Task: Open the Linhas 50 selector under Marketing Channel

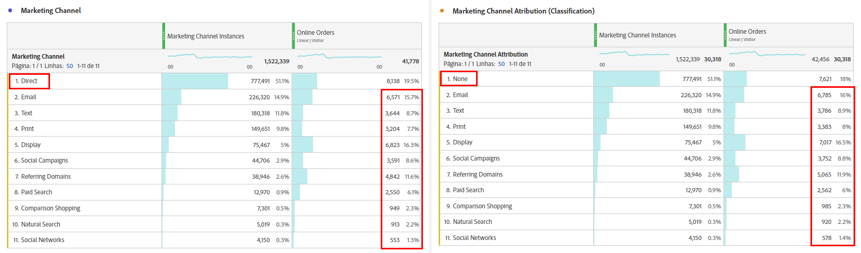Action: coord(69,66)
